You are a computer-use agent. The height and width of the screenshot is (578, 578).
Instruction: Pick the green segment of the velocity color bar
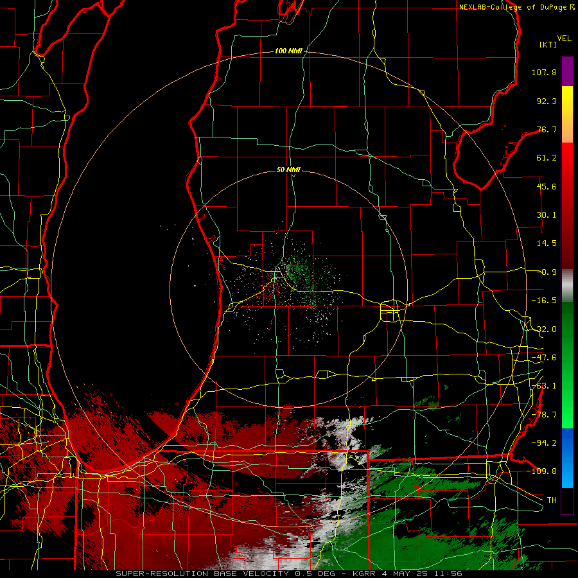click(567, 365)
